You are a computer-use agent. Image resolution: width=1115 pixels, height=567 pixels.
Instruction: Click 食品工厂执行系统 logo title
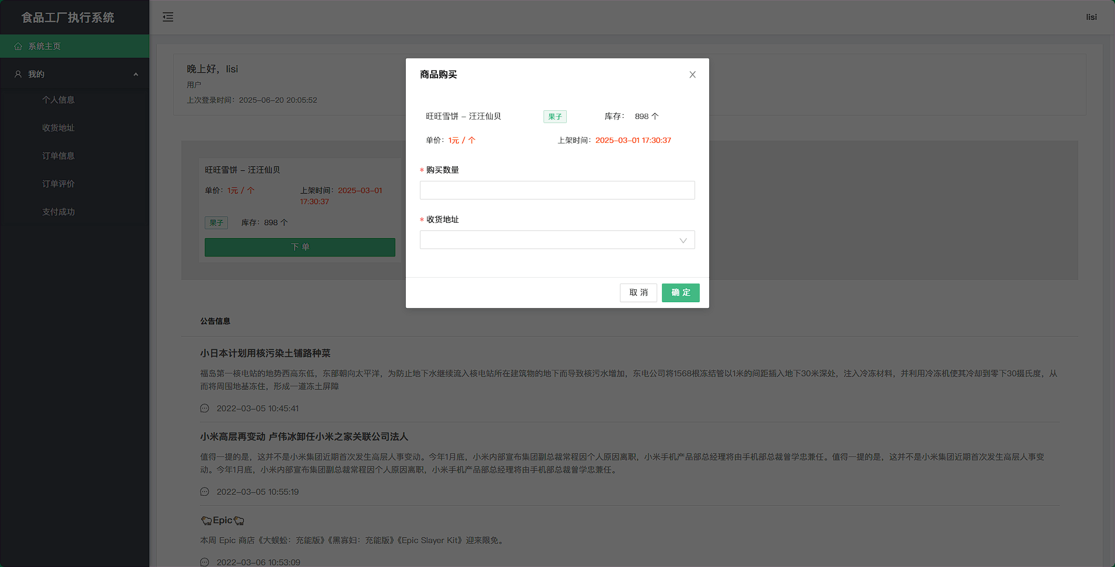[x=68, y=17]
